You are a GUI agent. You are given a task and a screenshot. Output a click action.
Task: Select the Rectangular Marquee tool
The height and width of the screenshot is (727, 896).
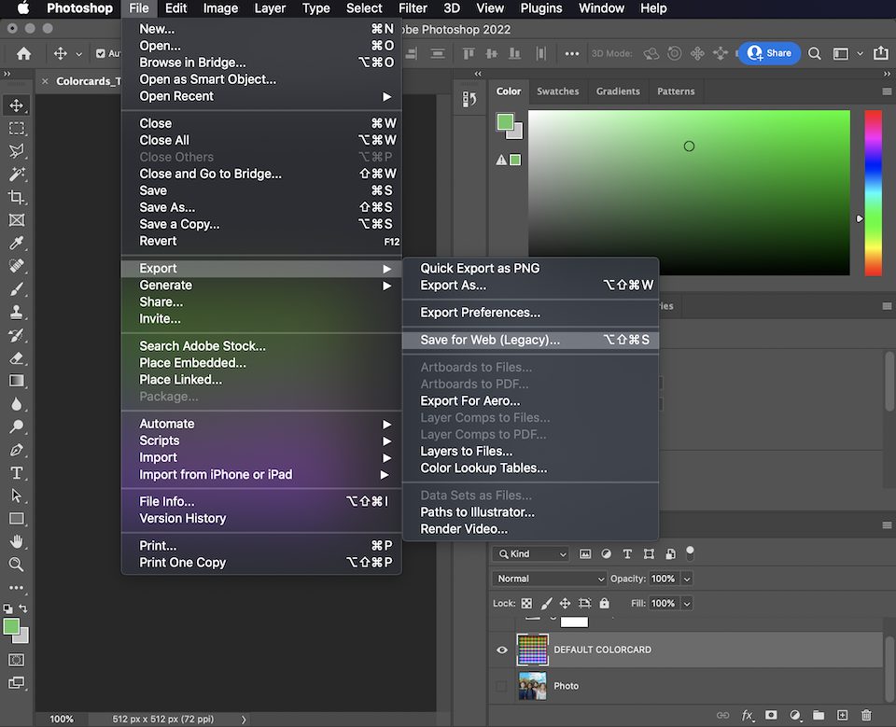(x=16, y=128)
